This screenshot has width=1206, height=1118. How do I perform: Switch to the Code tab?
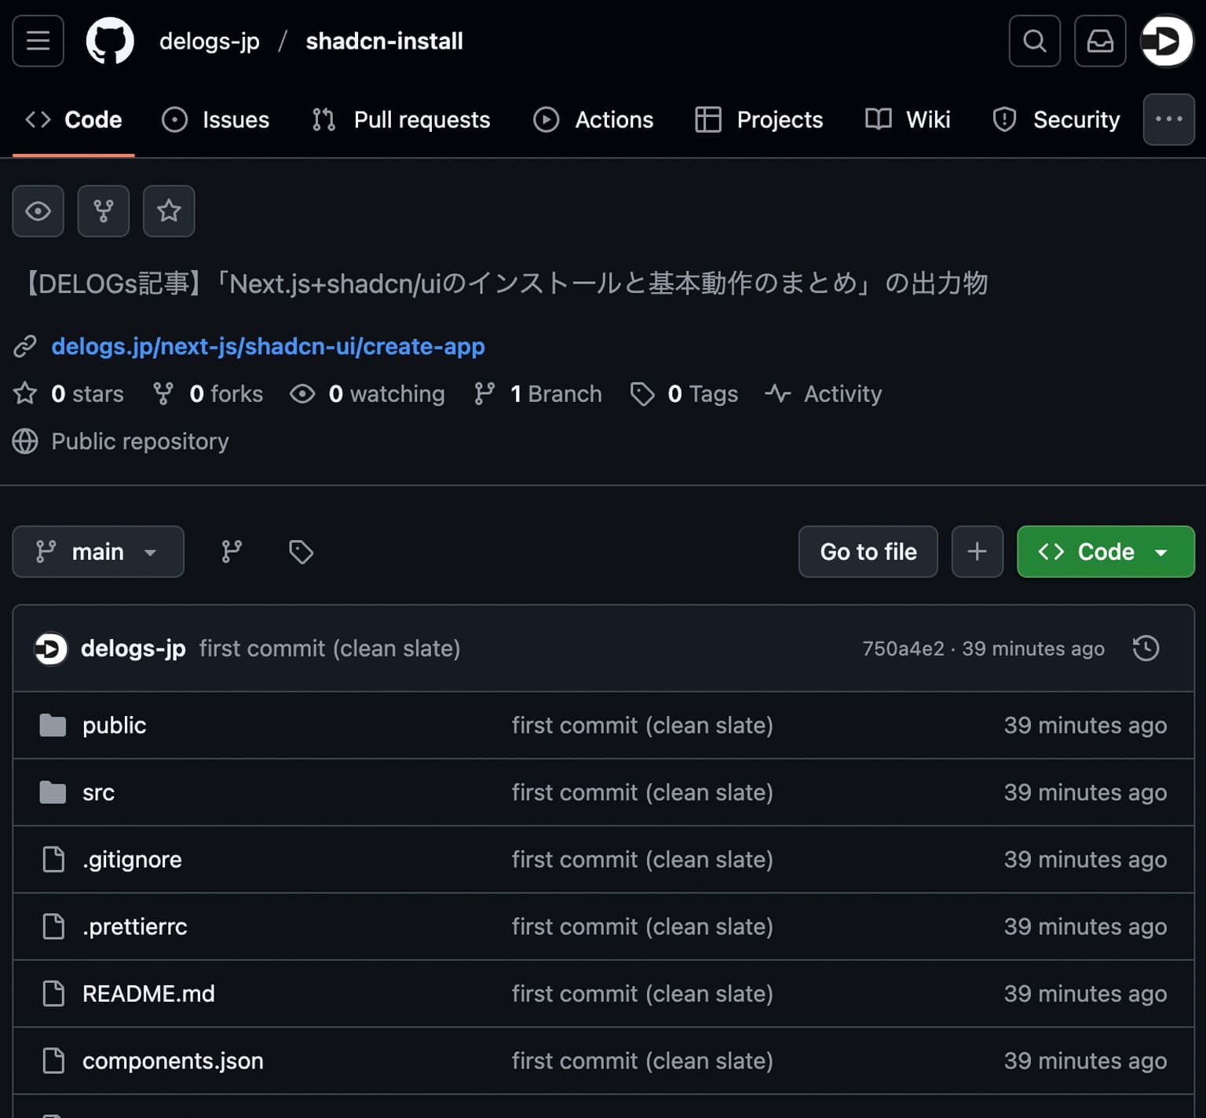coord(74,119)
